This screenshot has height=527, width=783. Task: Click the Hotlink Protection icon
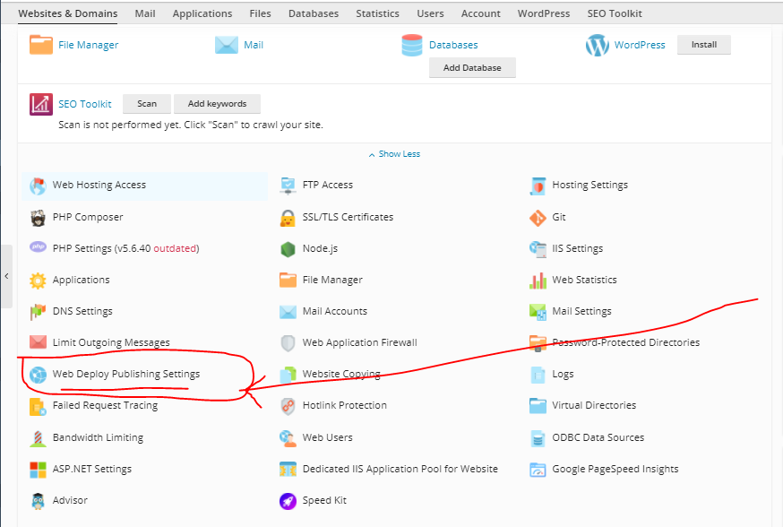coord(288,406)
